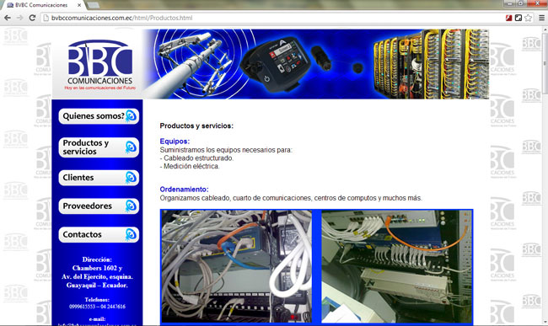548x326 pixels.
Task: Open the organized cabling photo
Action: [x=396, y=266]
